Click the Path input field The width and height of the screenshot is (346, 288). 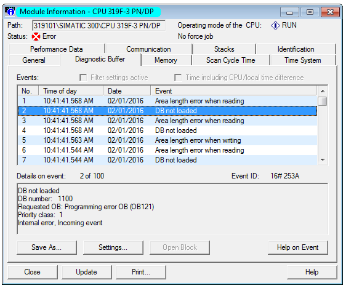(99, 26)
